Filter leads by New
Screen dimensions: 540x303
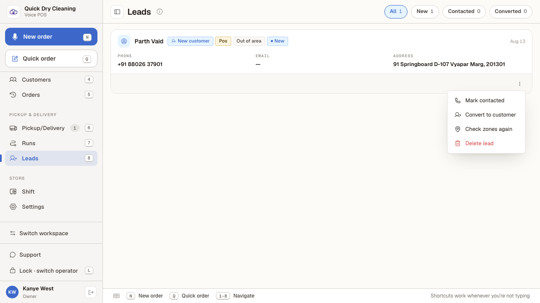point(425,12)
